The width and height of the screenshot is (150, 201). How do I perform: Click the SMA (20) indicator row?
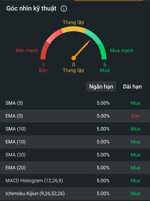click(x=75, y=155)
